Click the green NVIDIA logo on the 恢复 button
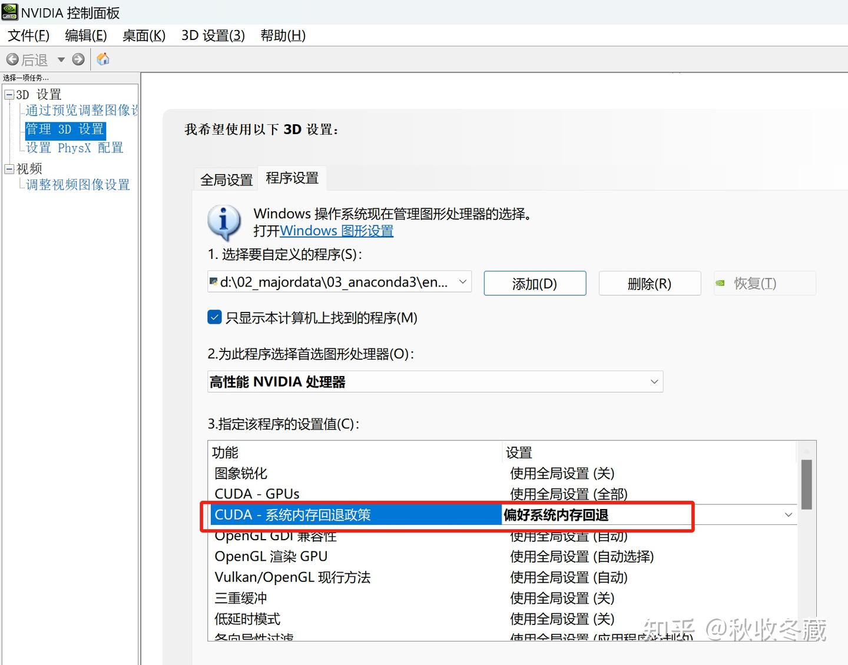This screenshot has width=848, height=665. (x=721, y=283)
